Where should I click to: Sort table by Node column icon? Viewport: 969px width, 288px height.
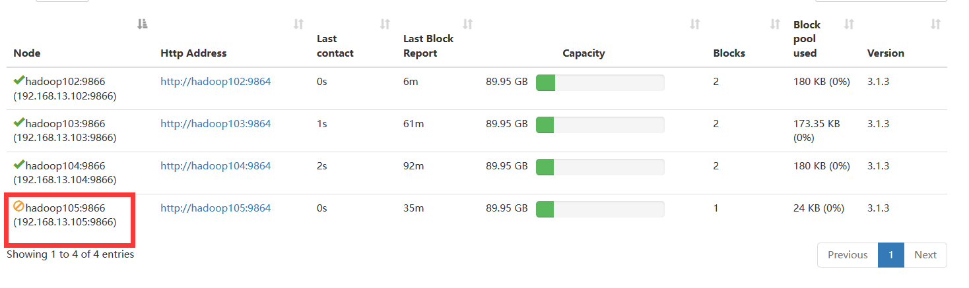pos(142,24)
